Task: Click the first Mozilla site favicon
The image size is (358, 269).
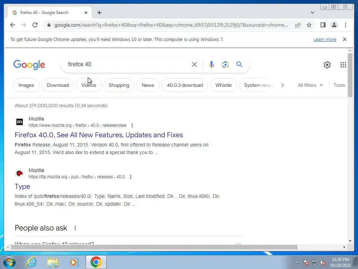Action: (20, 122)
